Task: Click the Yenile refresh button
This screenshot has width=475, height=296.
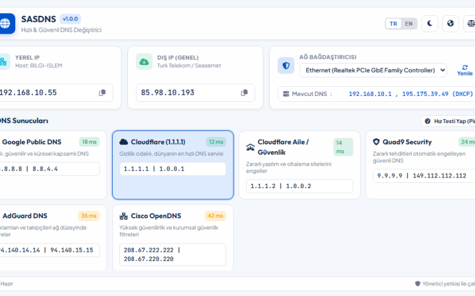Action: (x=464, y=70)
